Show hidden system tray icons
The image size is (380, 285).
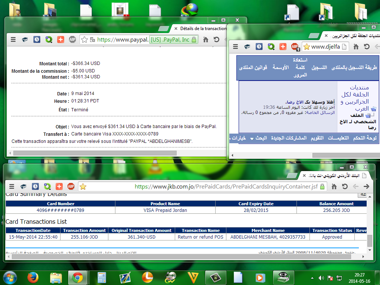pos(312,278)
